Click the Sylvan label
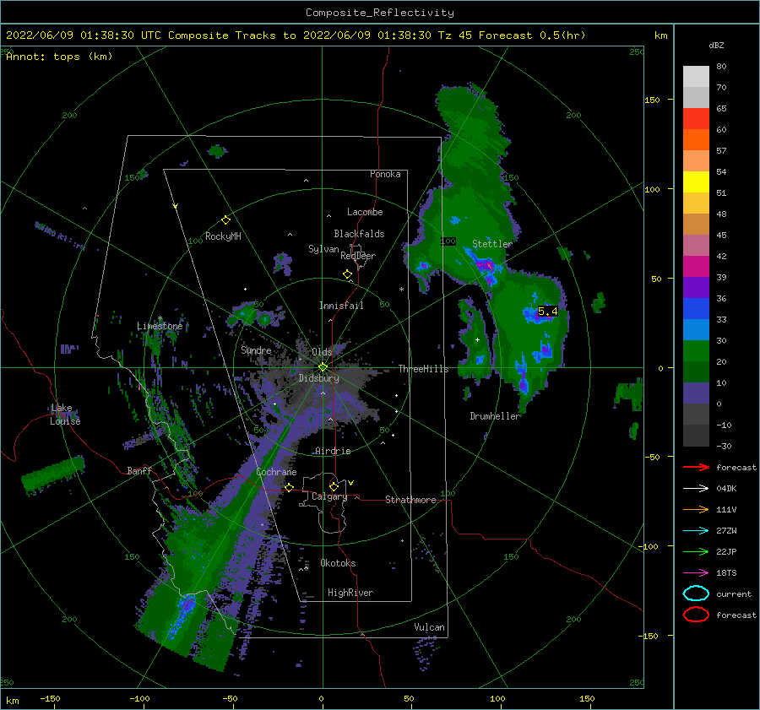The width and height of the screenshot is (760, 710). point(323,249)
